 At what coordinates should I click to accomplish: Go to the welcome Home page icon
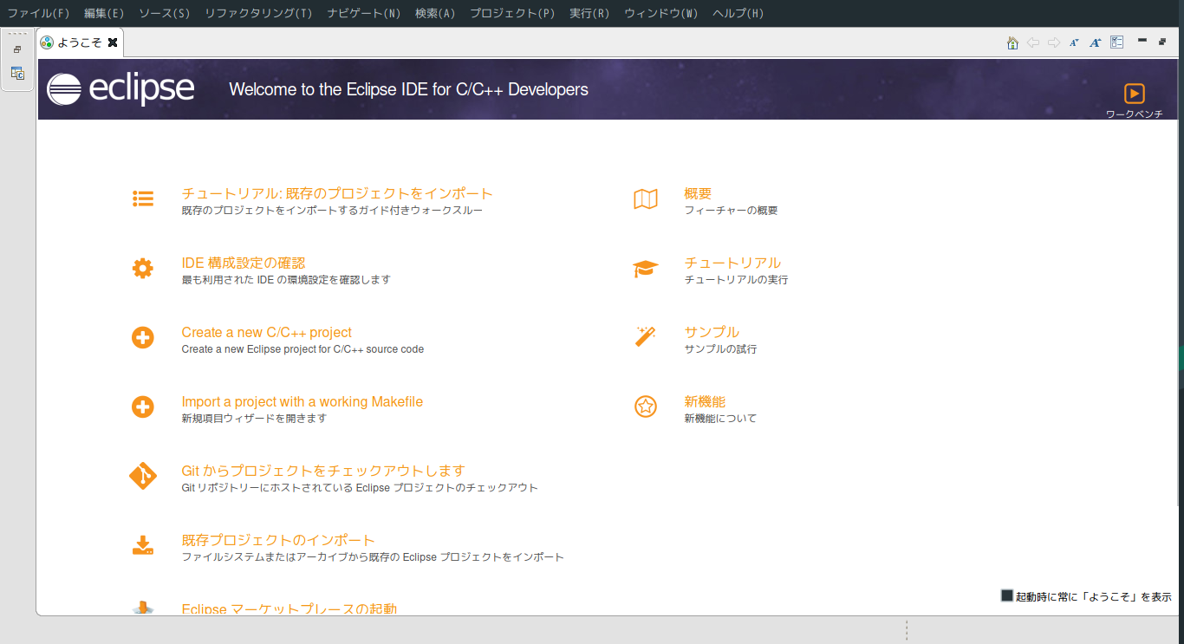coord(1012,42)
